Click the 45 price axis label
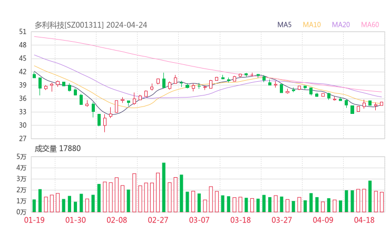The height and width of the screenshot is (232, 390). (x=23, y=58)
